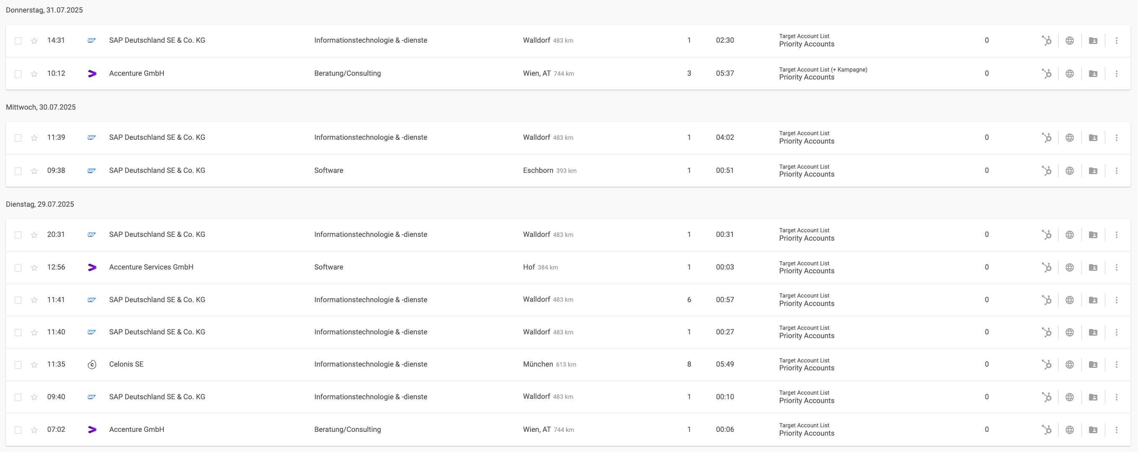Favorite the SAP 20:31 visit with star

pos(34,235)
